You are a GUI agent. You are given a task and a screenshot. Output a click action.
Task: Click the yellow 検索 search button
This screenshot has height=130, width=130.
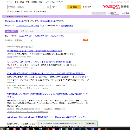coord(74,7)
